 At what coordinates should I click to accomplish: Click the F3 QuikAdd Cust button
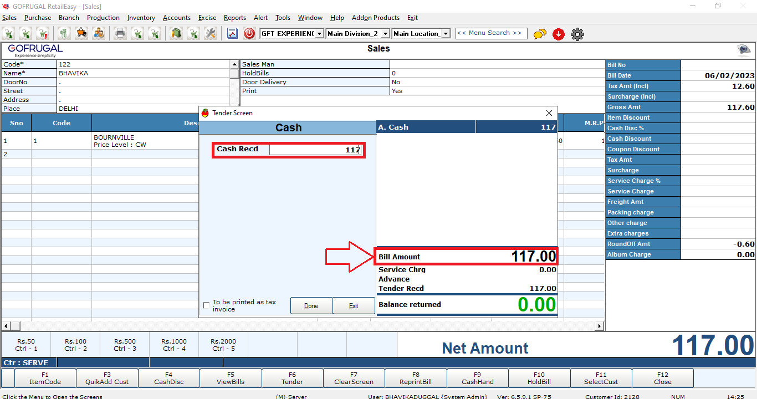[x=107, y=378]
